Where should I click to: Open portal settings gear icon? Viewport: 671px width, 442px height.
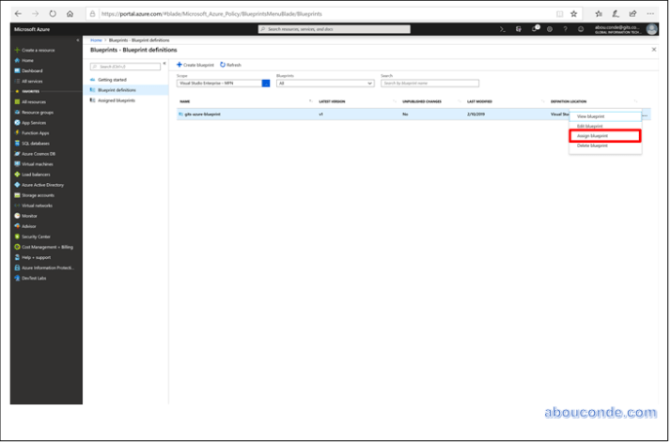point(550,29)
